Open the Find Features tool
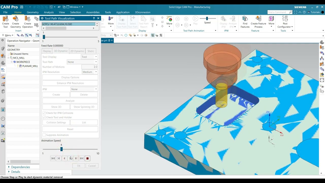The image size is (325, 183). tap(245, 19)
